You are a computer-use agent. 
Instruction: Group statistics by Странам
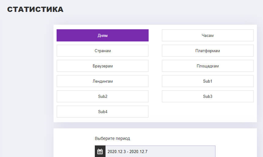point(102,51)
